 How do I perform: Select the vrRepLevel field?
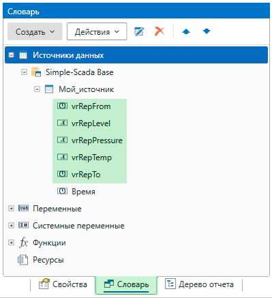(91, 123)
